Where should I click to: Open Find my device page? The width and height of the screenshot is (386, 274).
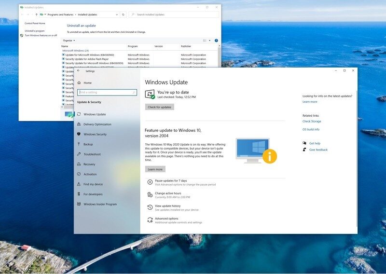(x=93, y=184)
